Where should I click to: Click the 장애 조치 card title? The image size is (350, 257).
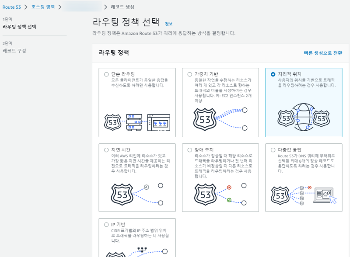(x=204, y=149)
